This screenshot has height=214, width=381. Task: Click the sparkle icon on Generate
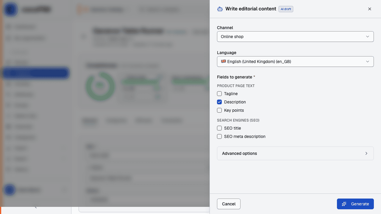coord(344,204)
